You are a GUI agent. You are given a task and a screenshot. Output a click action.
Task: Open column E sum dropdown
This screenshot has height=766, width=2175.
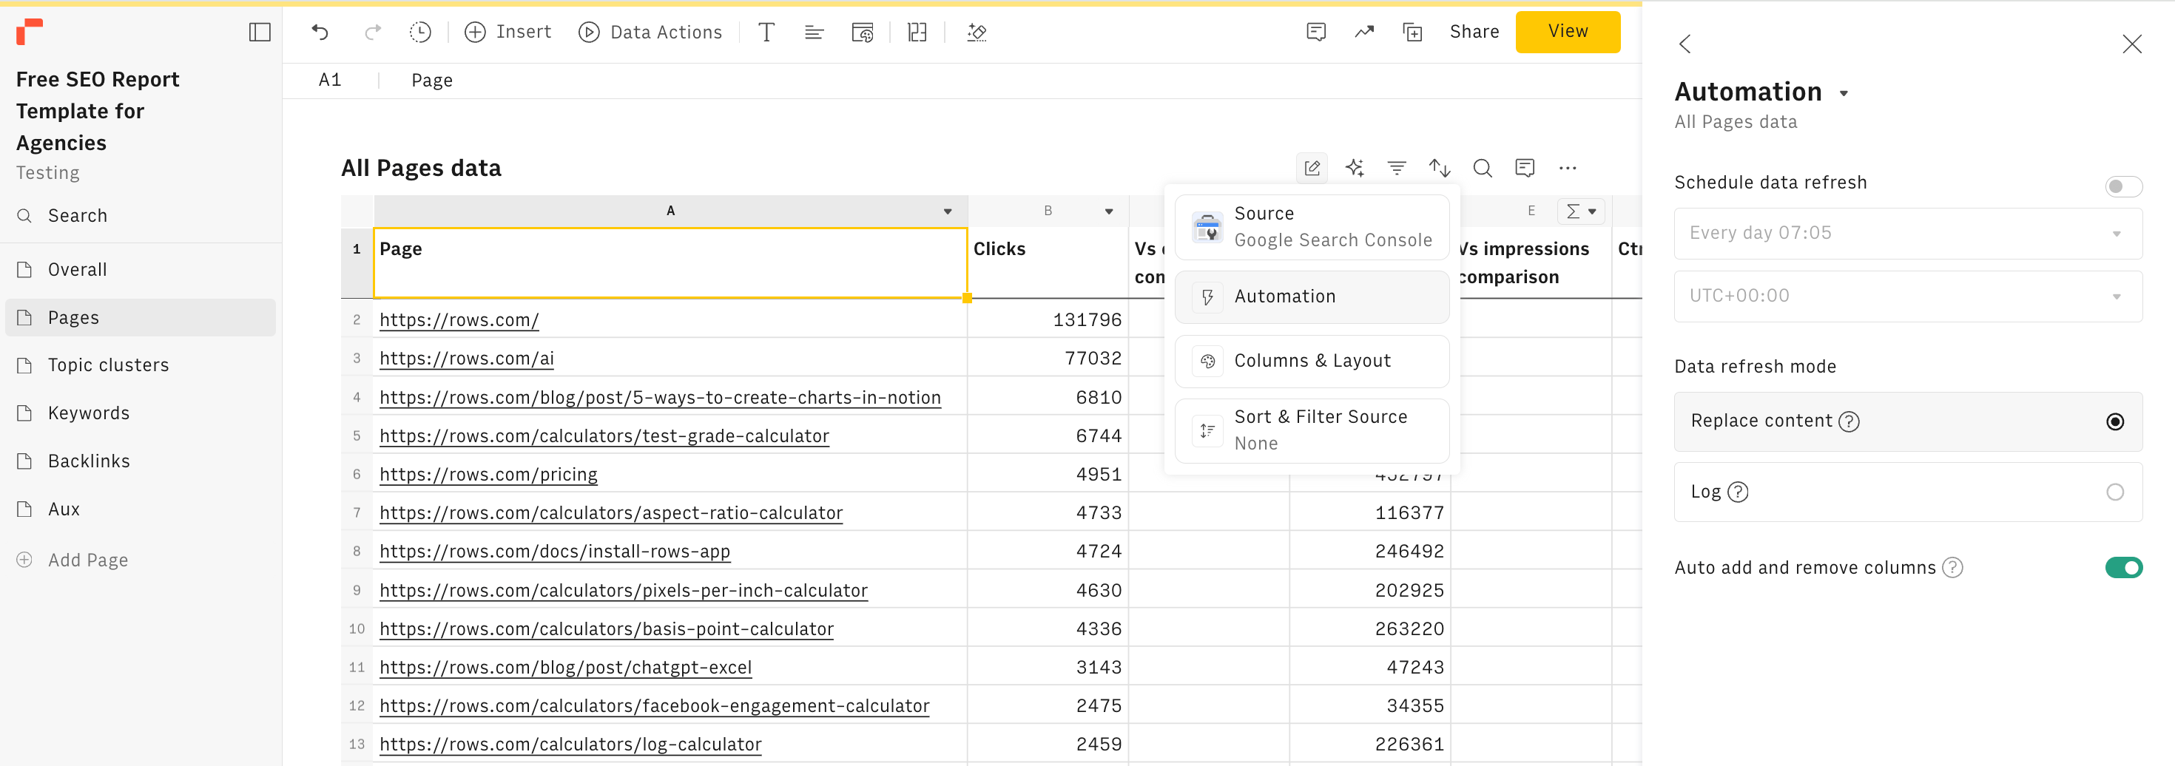coord(1581,211)
